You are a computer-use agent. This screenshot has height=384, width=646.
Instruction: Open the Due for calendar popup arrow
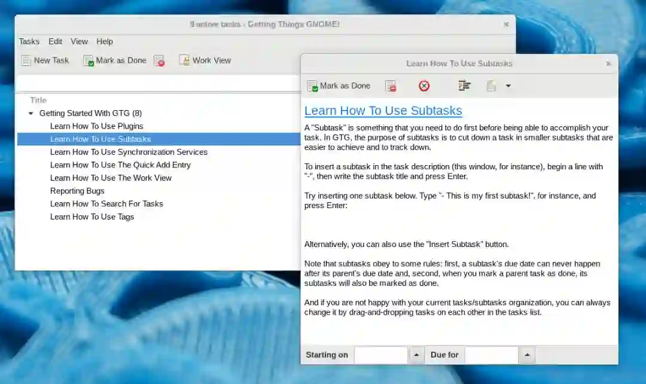point(527,355)
